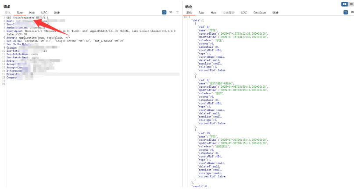Click the 请求 panel heading
The height and width of the screenshot is (189, 354).
tap(7, 7)
